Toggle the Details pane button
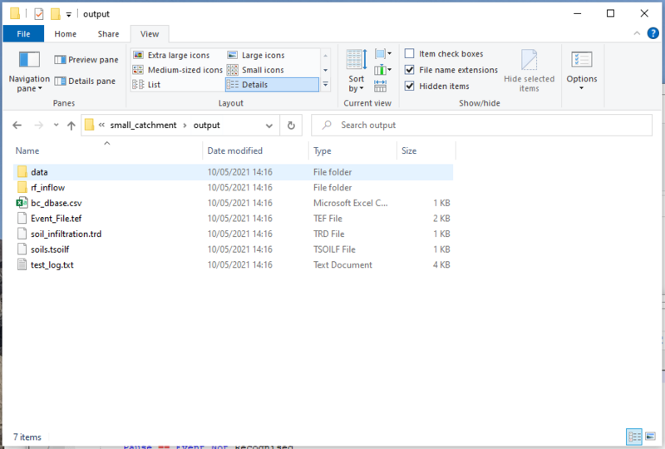665x449 pixels. tap(86, 81)
